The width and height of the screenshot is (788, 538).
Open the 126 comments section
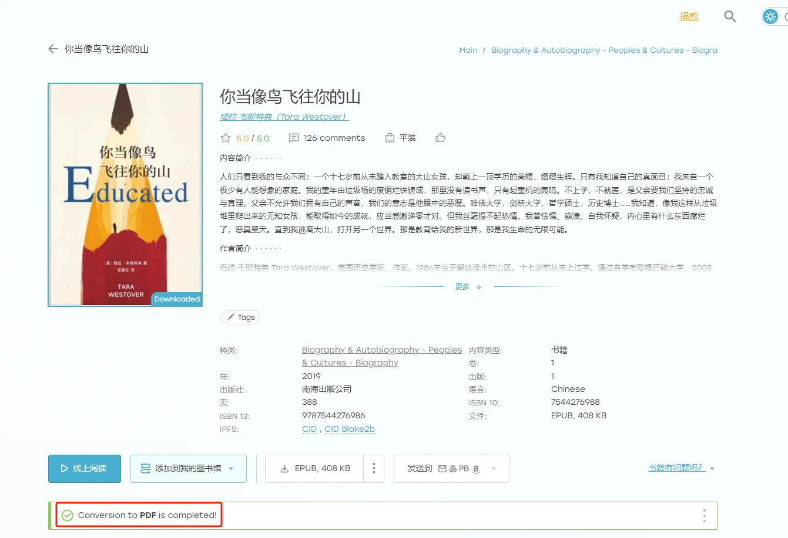[x=327, y=138]
